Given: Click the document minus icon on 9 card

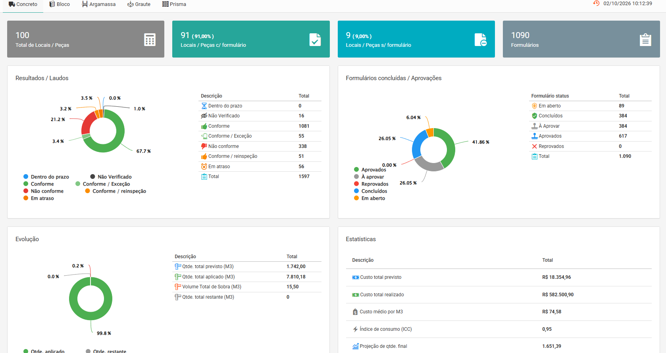Looking at the screenshot, I should [x=480, y=40].
